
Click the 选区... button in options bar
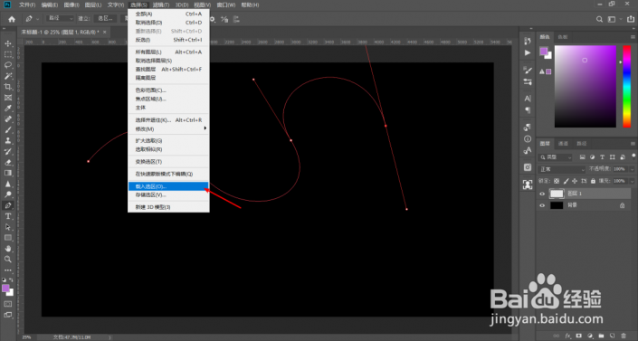click(x=105, y=18)
